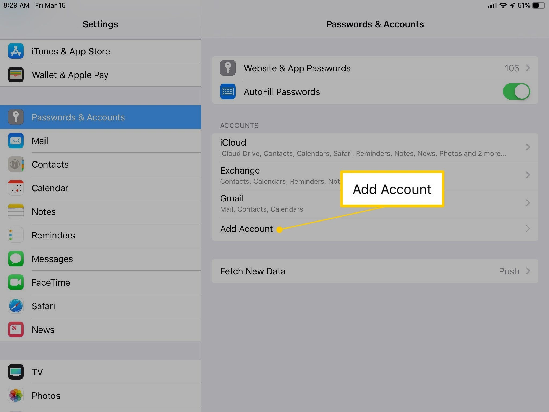
Task: Open Mail settings
Action: [x=40, y=141]
